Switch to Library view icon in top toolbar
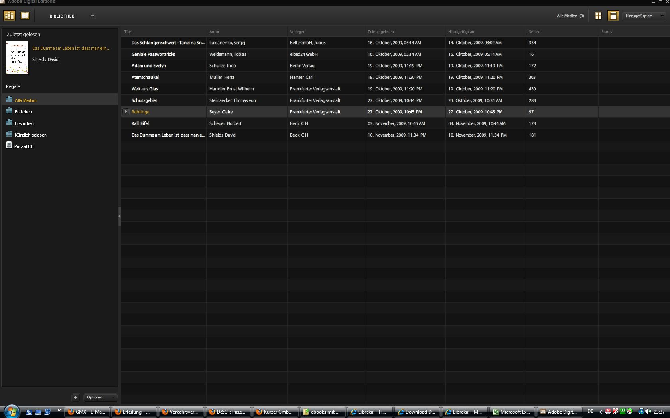Viewport: 670px width, 418px height. [x=9, y=16]
